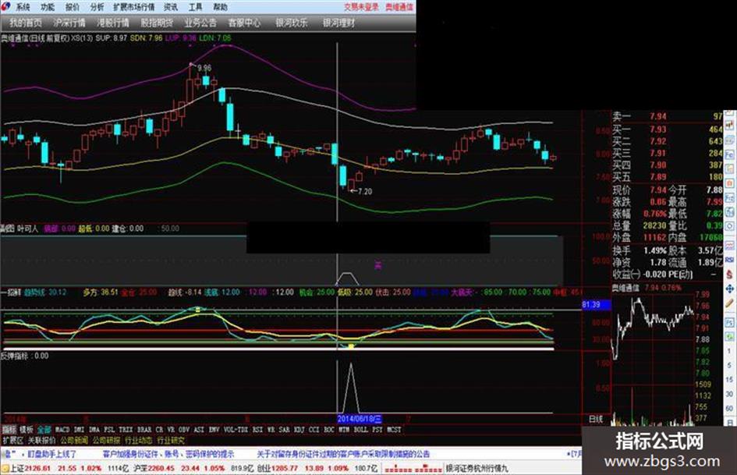This screenshot has width=737, height=475.
Task: Select the 30-minute period button
Action: click(x=729, y=394)
